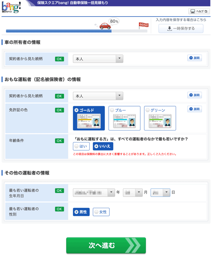
Task: Open 説明 for the main driver's 続柄
Action: pyautogui.click(x=195, y=95)
